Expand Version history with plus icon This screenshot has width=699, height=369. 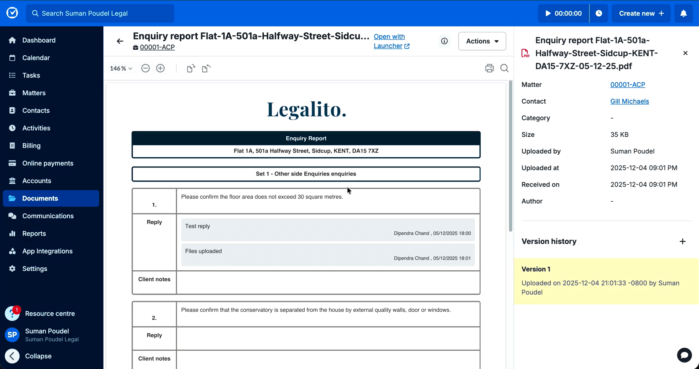point(683,241)
